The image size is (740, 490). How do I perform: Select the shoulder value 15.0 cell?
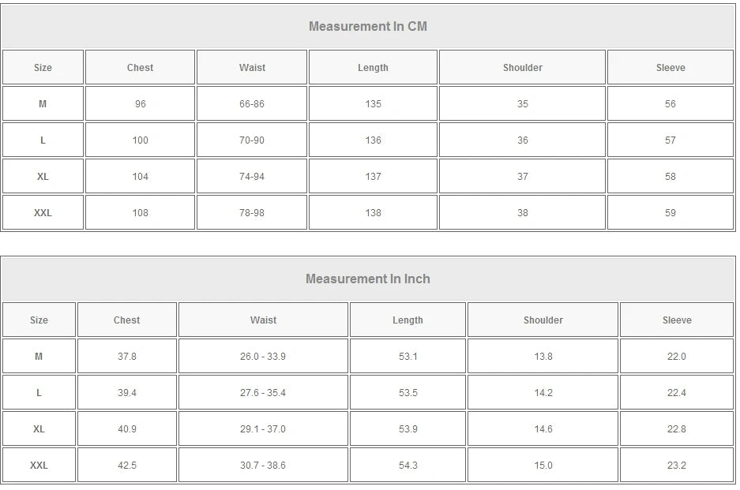pos(543,466)
